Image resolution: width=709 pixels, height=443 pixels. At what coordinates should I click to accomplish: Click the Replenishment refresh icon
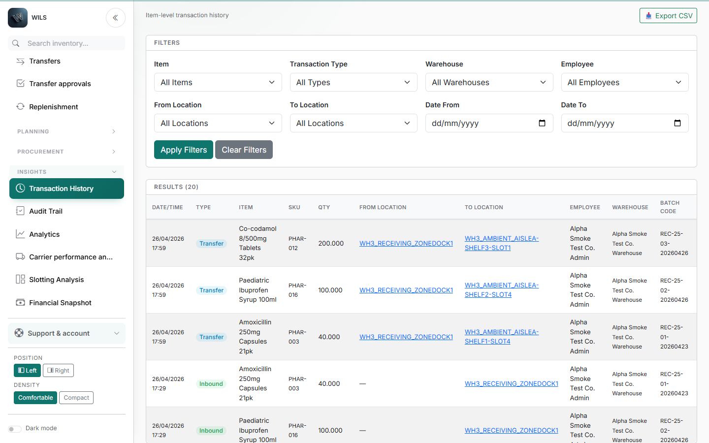[x=20, y=107]
